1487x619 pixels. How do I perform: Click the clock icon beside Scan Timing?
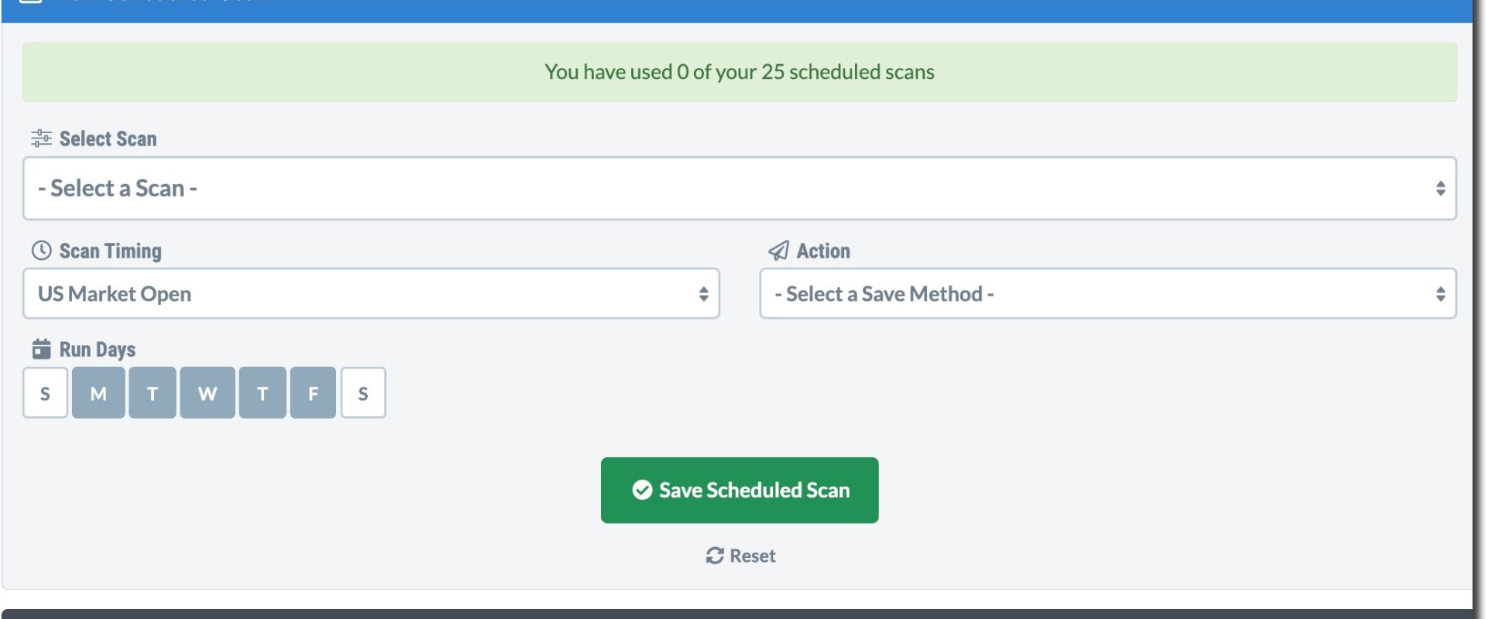coord(41,251)
